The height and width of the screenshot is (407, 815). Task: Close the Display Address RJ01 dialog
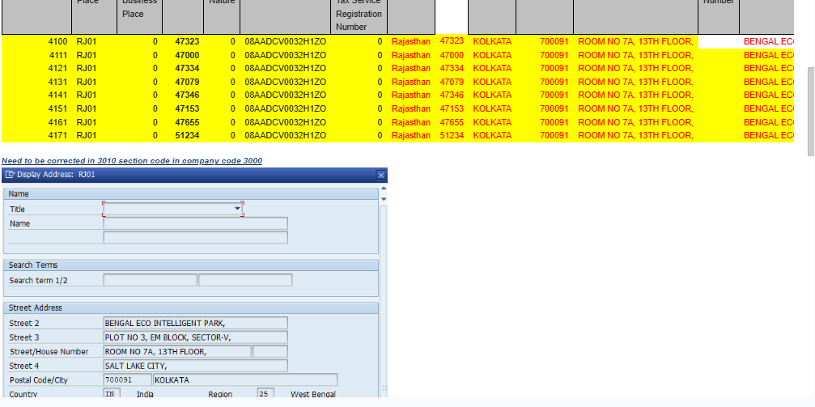(x=381, y=175)
